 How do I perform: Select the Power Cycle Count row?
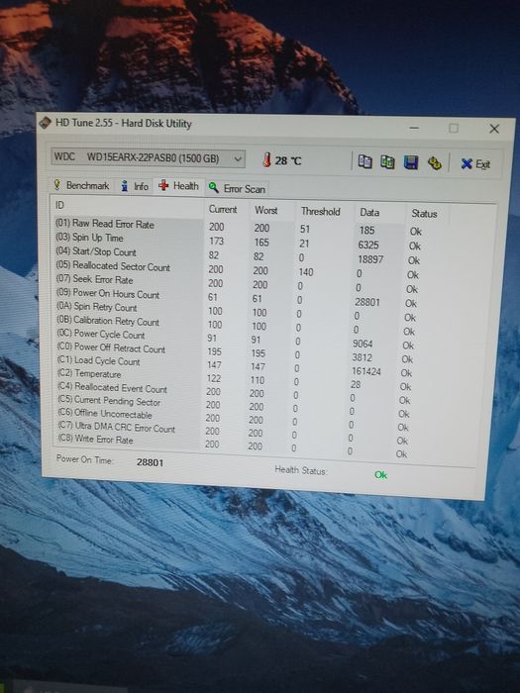pyautogui.click(x=236, y=339)
